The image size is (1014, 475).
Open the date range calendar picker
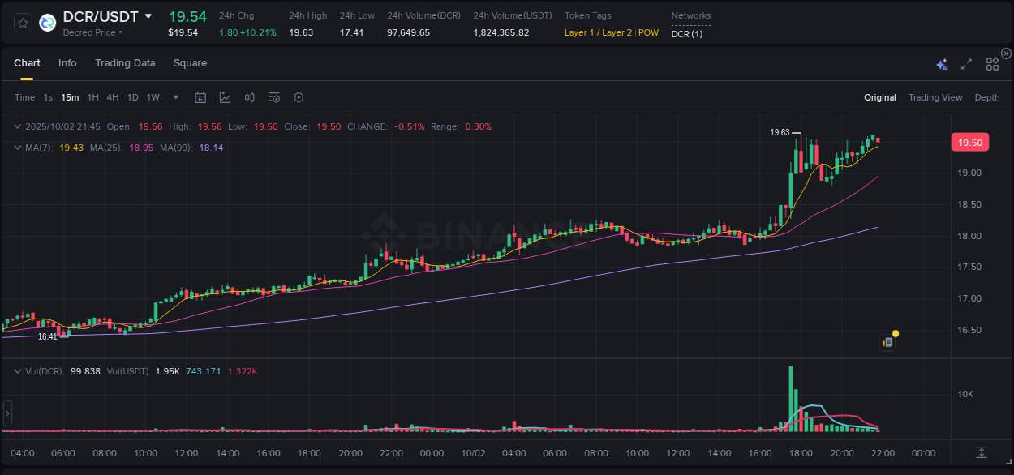tap(200, 96)
